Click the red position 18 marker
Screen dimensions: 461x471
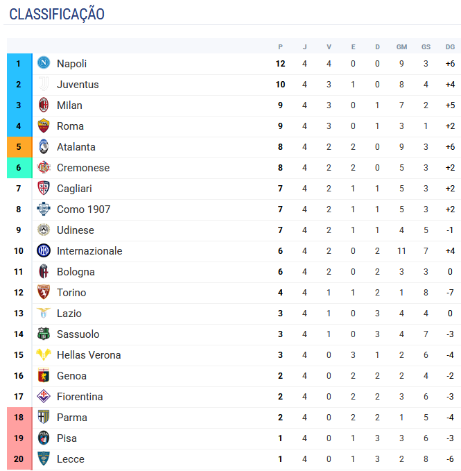pos(19,418)
